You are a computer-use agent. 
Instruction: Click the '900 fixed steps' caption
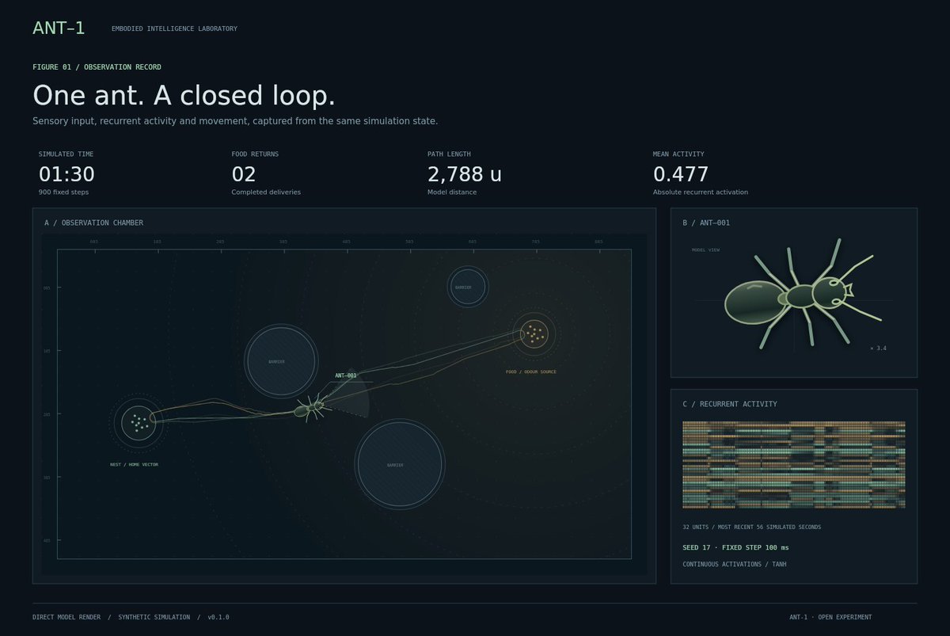pyautogui.click(x=63, y=192)
